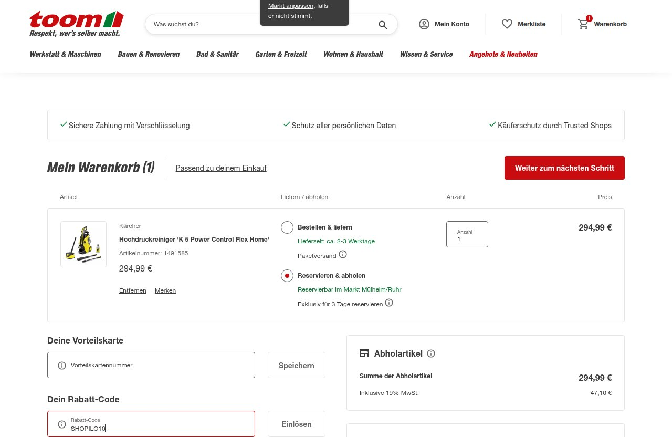Image resolution: width=672 pixels, height=437 pixels.
Task: Click info icon beside Abholartikel heading
Action: (x=431, y=353)
